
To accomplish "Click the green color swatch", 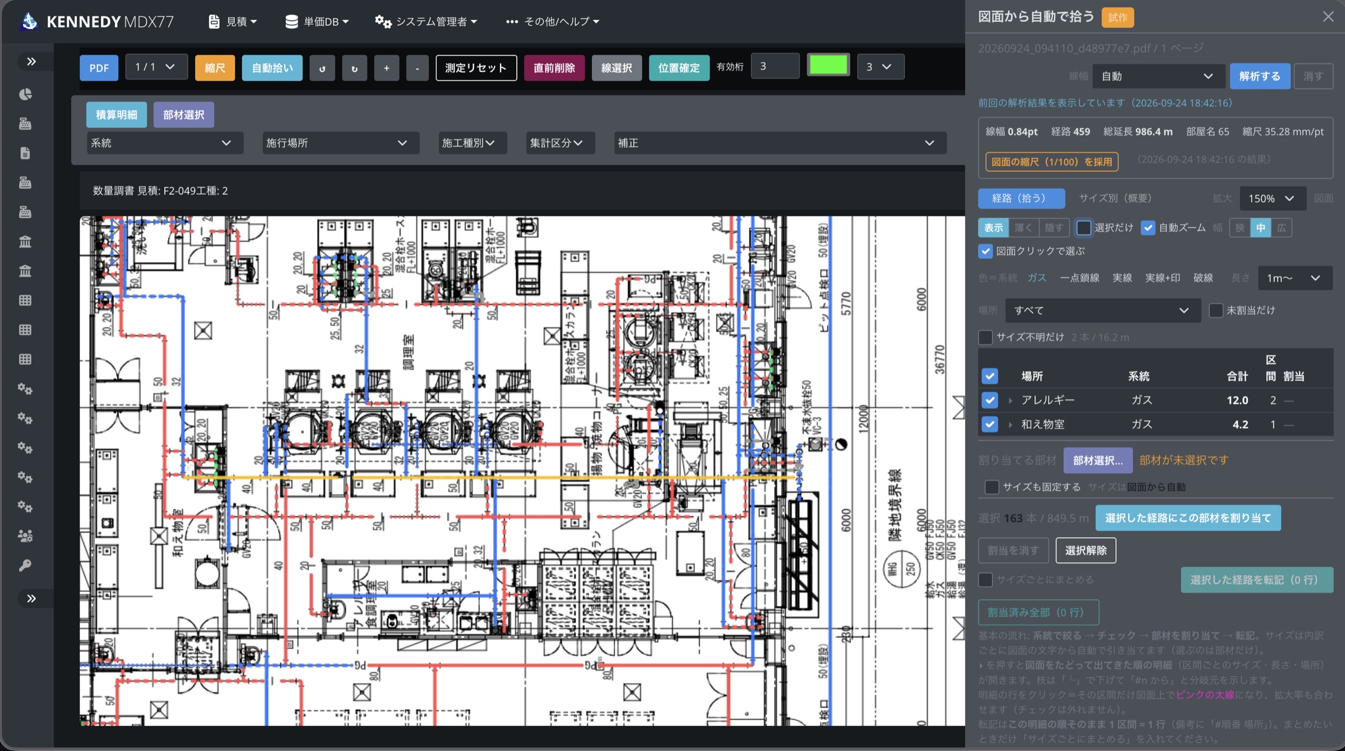I will point(828,66).
